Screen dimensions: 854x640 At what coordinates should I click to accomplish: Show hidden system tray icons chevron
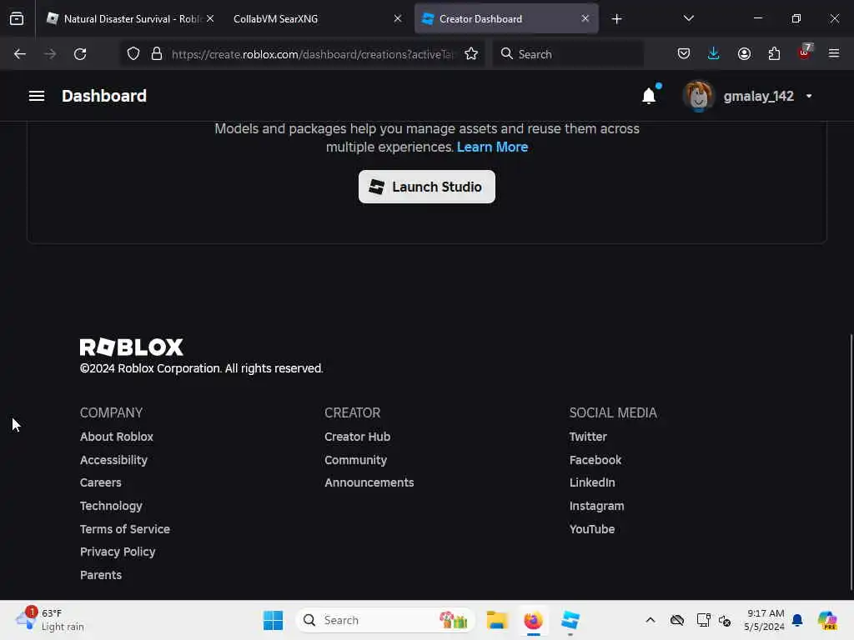tap(651, 620)
